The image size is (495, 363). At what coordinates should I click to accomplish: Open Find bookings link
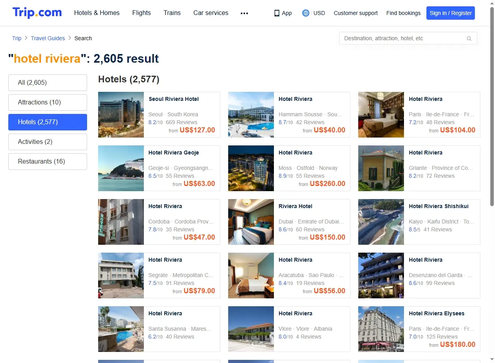(404, 13)
